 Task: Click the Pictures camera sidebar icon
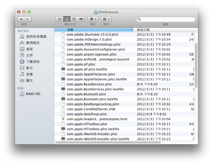click(x=22, y=81)
